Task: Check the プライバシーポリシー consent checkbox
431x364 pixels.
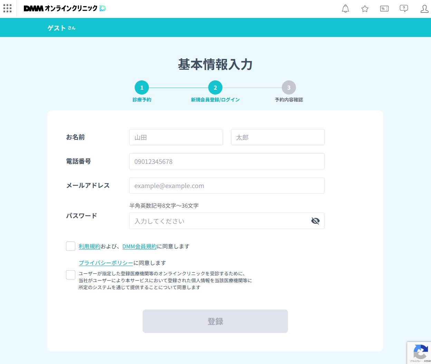Action: [x=70, y=275]
